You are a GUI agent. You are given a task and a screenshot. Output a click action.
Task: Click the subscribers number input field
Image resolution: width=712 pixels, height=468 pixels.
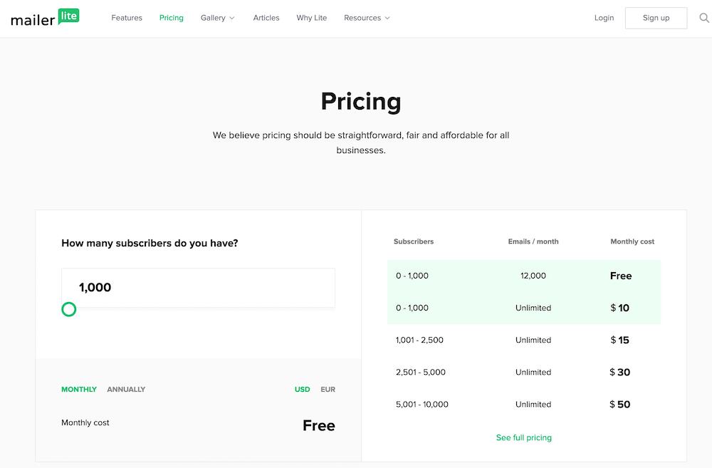[x=199, y=288]
